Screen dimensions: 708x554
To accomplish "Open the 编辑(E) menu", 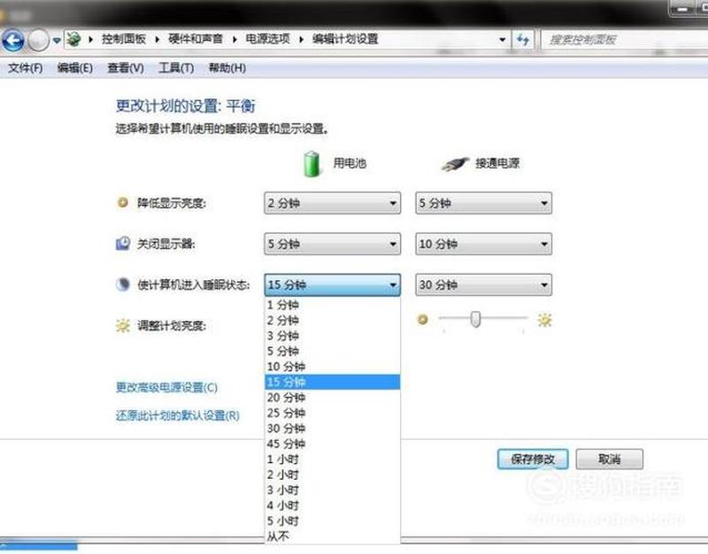I will point(75,68).
